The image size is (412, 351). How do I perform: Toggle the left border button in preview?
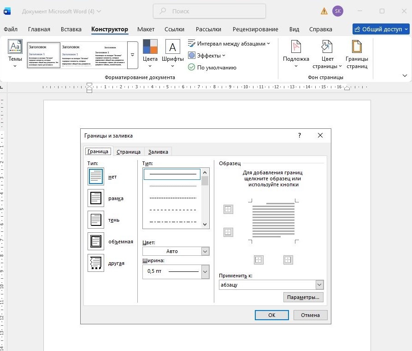pyautogui.click(x=259, y=260)
